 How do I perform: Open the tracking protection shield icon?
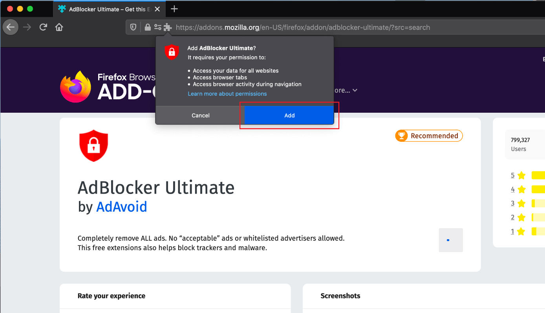click(x=134, y=27)
